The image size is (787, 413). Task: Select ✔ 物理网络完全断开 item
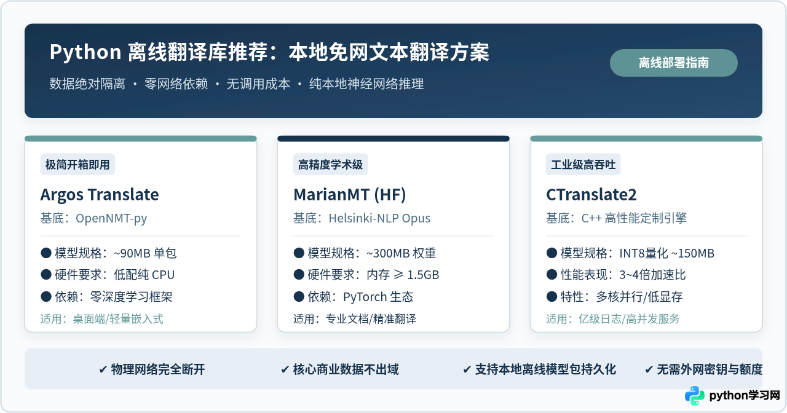[152, 369]
